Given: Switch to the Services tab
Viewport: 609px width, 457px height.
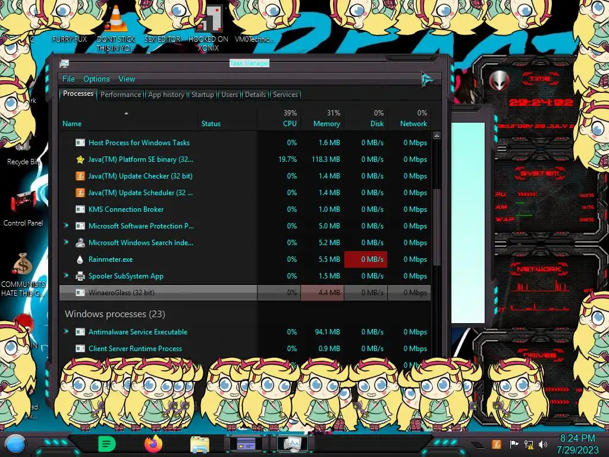Looking at the screenshot, I should point(285,95).
